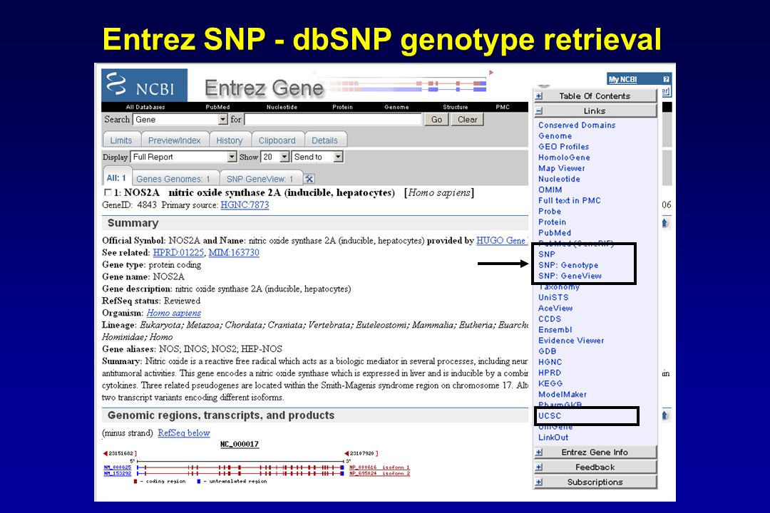Open the HUGO Gene link
Viewport: 770px width, 513px height.
pyautogui.click(x=501, y=241)
